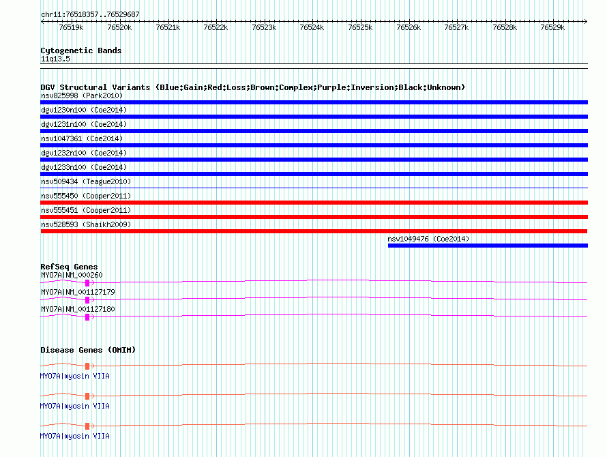This screenshot has width=607, height=457.
Task: Click the Disease Genes (OMIM) track title
Action: 88,350
